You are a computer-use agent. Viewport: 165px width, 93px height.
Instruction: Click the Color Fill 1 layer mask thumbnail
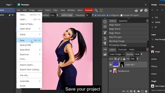pos(122,65)
